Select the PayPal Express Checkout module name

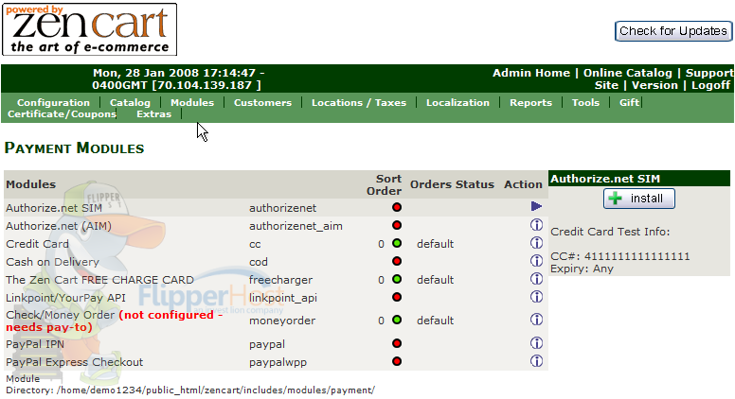[x=74, y=361]
